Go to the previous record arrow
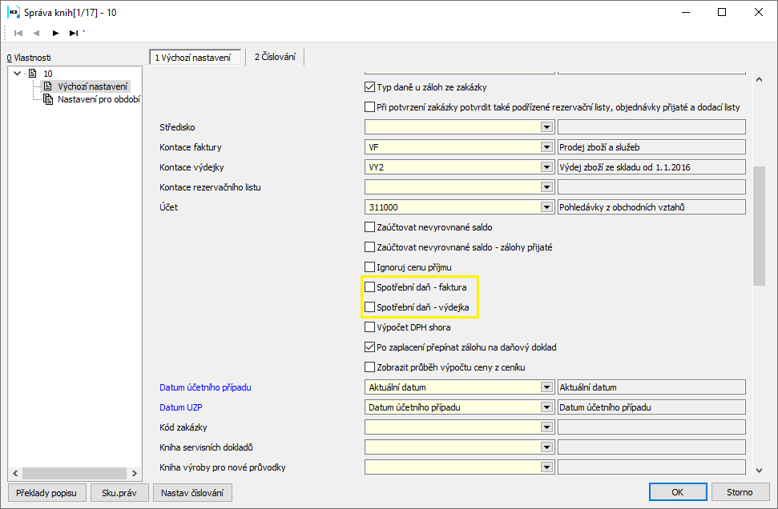Screen dimensions: 778x509 [x=36, y=33]
